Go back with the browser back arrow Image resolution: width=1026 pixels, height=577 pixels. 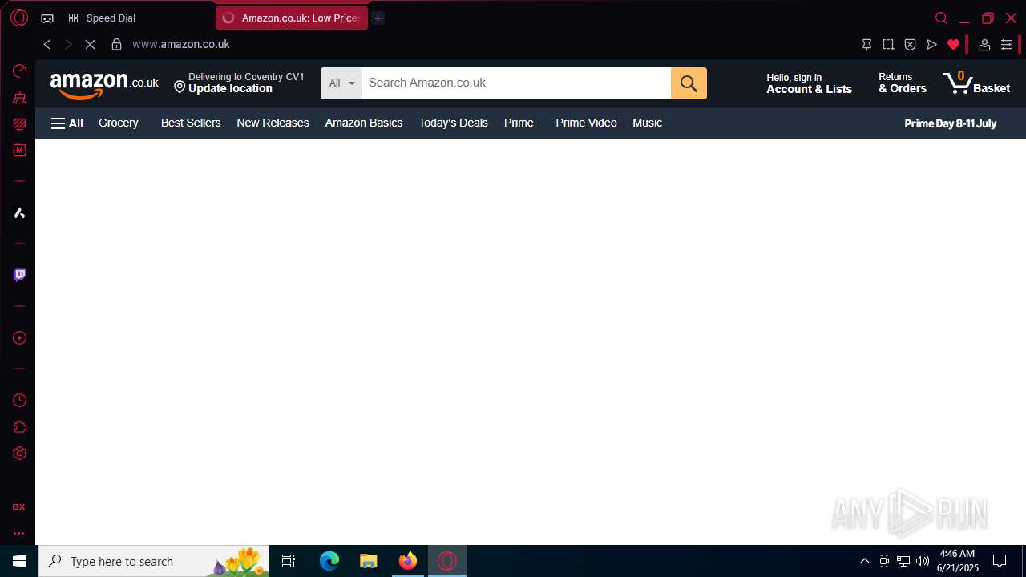coord(47,45)
